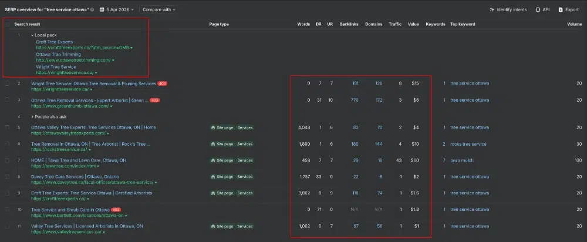Check the box for the Valley Tree Services row 11

pyautogui.click(x=7, y=227)
